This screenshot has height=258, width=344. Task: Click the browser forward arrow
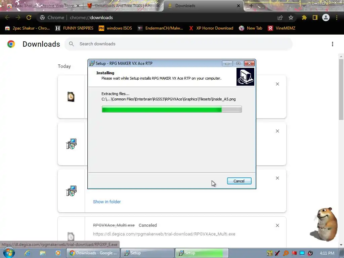tap(18, 17)
